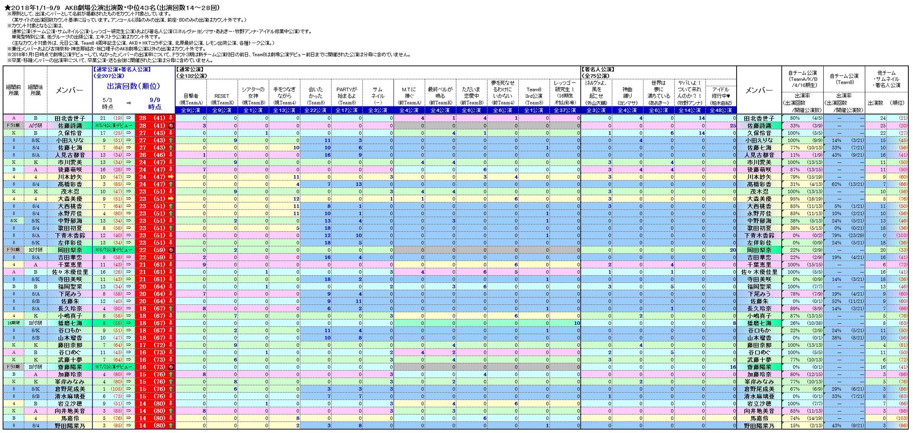Click the 世界は夢に満ちている column header
Image resolution: width=913 pixels, height=433 pixels.
point(658,92)
